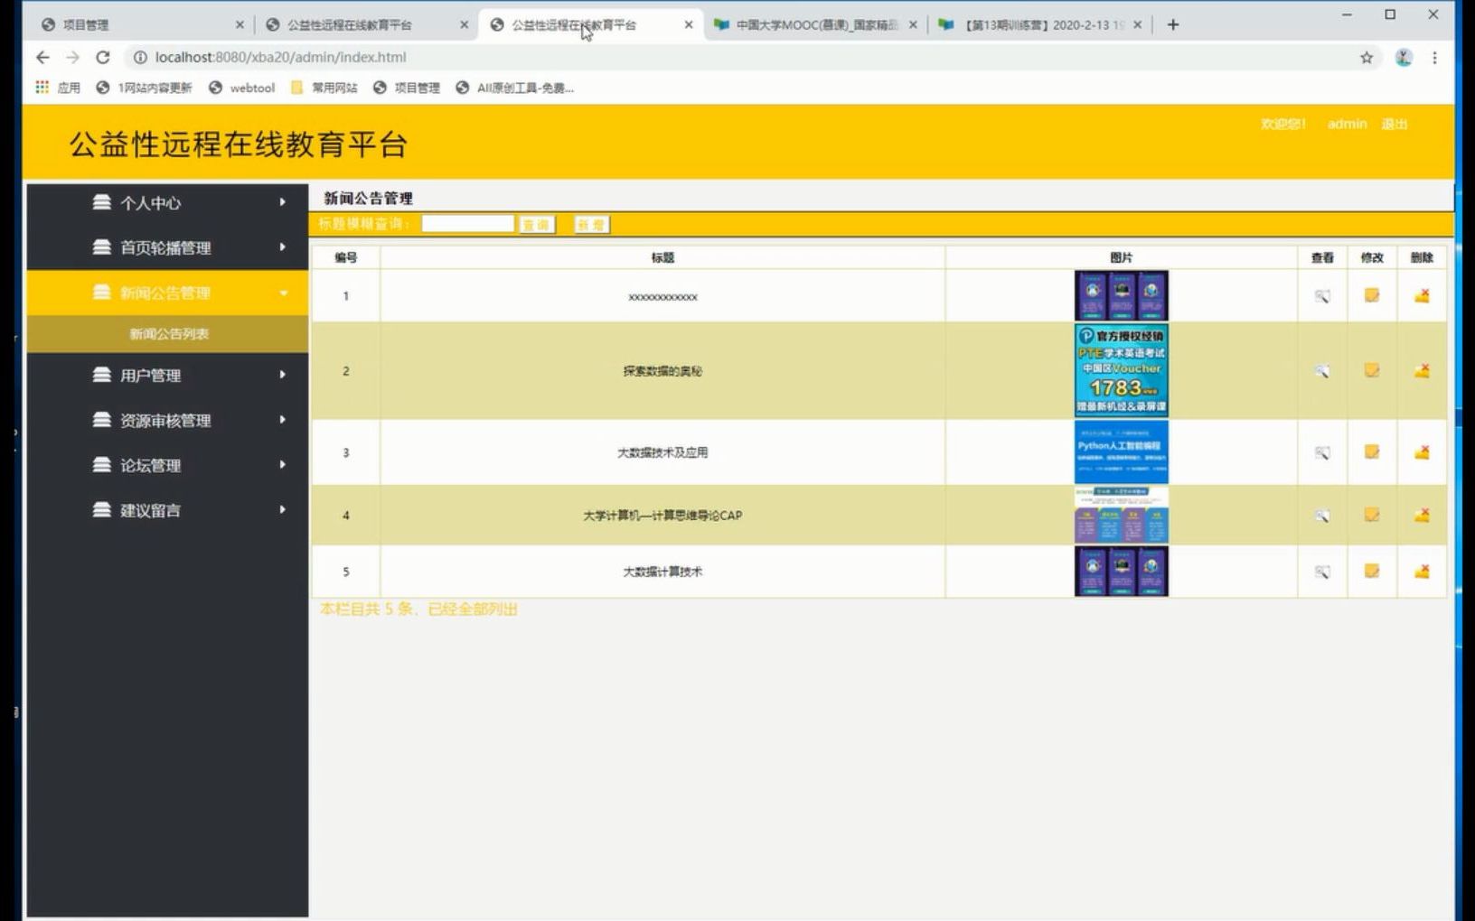Click the browser back arrow
The height and width of the screenshot is (921, 1475).
[42, 57]
